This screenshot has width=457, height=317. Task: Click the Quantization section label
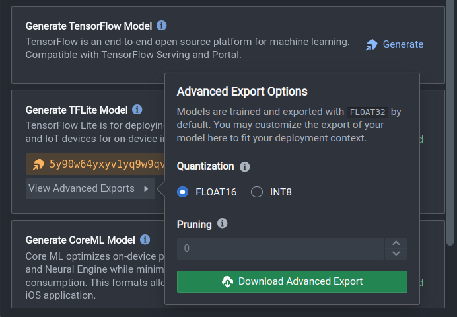pyautogui.click(x=205, y=166)
